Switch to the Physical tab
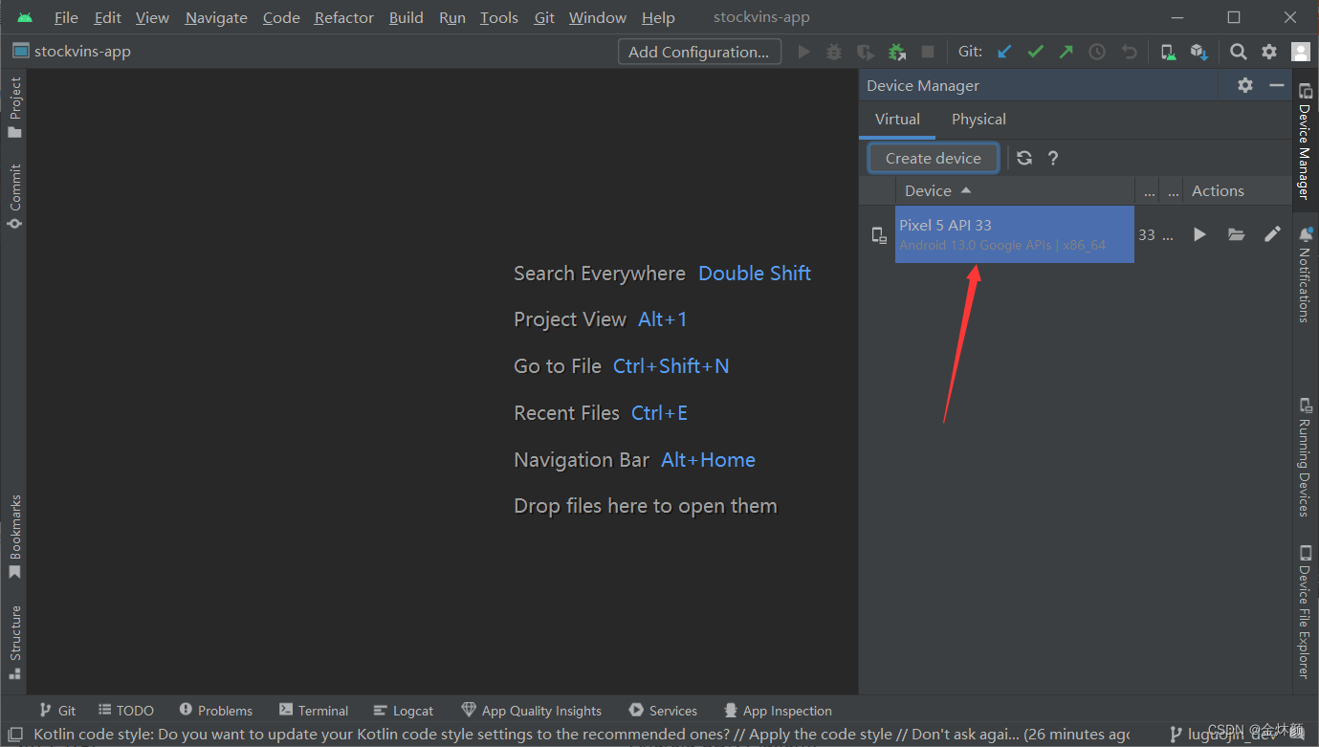 pyautogui.click(x=978, y=120)
